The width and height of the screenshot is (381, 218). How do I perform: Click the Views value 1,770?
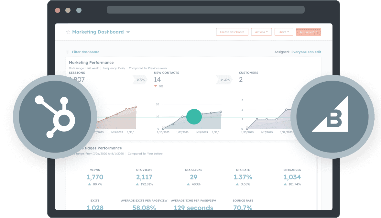coord(95,177)
